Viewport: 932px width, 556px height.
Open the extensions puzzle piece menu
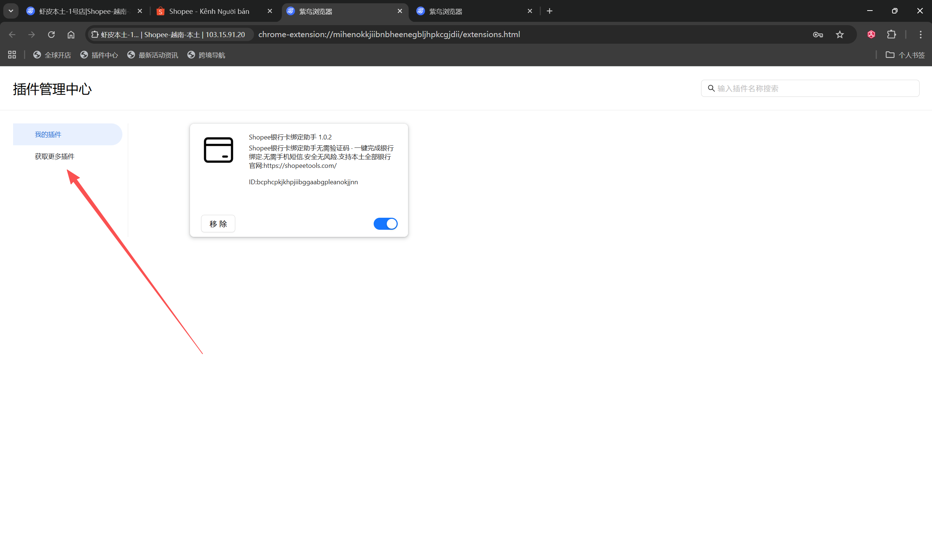(x=892, y=35)
